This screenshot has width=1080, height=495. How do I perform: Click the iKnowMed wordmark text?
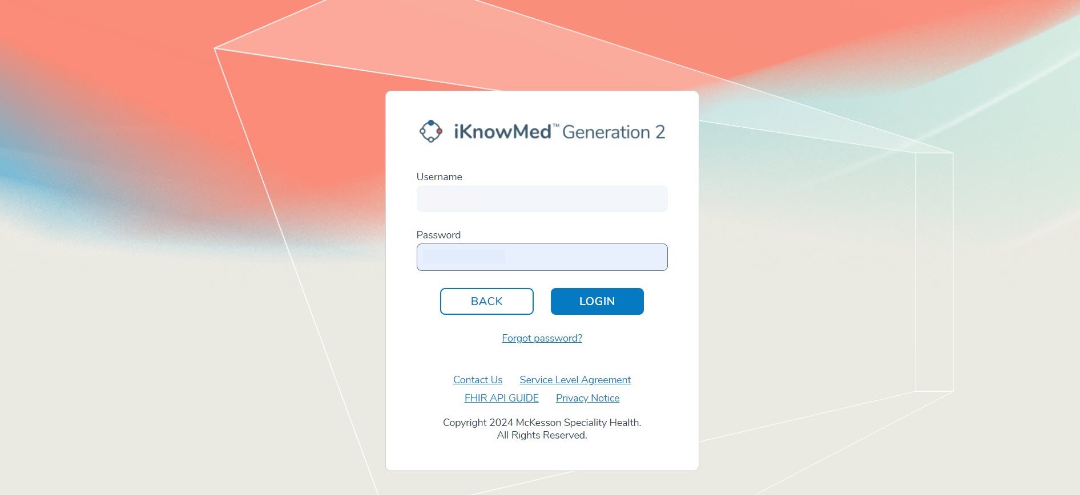click(x=502, y=132)
